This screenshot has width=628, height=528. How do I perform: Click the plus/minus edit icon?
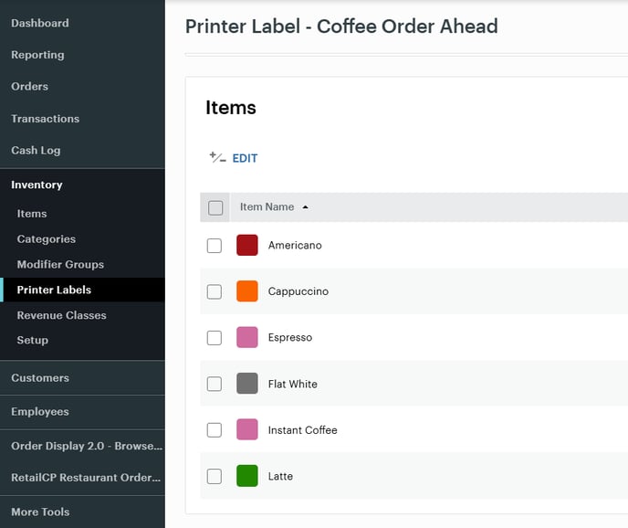click(x=217, y=158)
